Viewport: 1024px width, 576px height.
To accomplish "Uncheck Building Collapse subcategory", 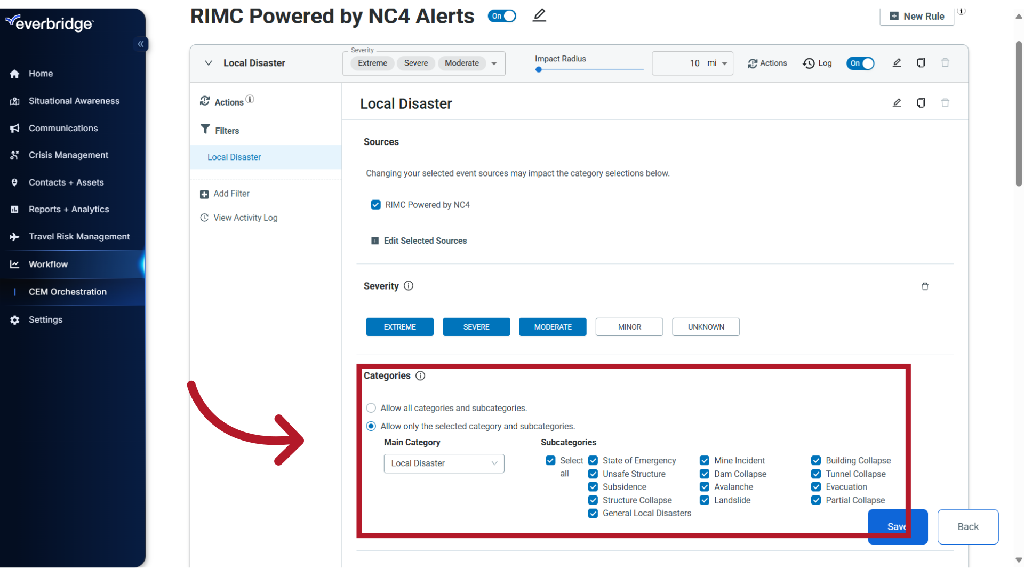I will [816, 460].
